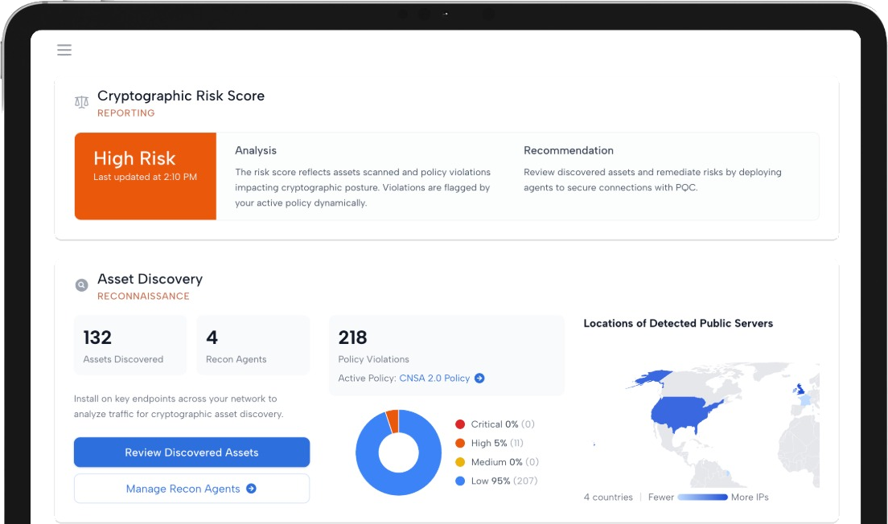The height and width of the screenshot is (524, 888).
Task: Click the magnifier icon beside Asset Discovery
Action: pyautogui.click(x=81, y=285)
